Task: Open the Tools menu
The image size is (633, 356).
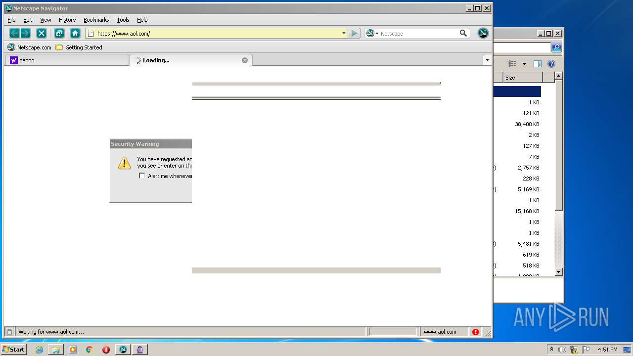Action: (x=123, y=20)
